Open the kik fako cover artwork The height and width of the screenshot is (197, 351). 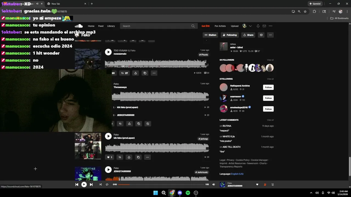[x=88, y=146]
